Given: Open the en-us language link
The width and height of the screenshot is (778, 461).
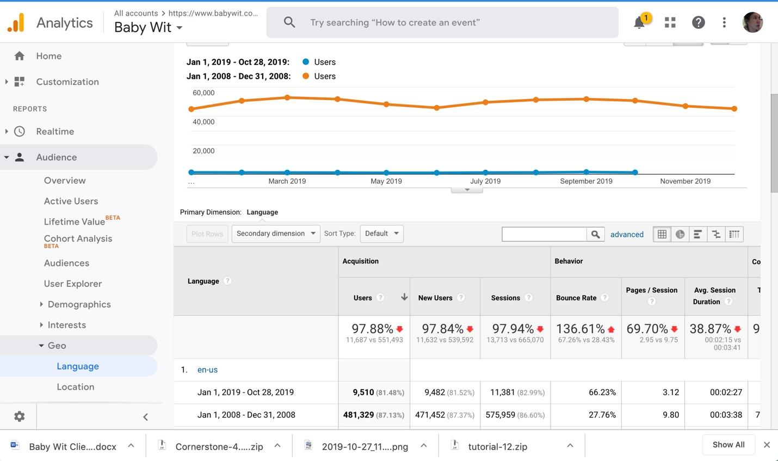Looking at the screenshot, I should tap(207, 370).
